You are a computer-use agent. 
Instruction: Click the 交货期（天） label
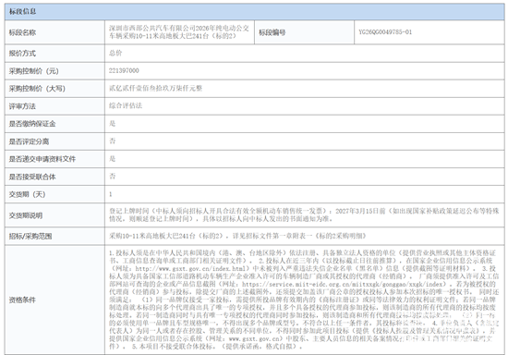27,194
